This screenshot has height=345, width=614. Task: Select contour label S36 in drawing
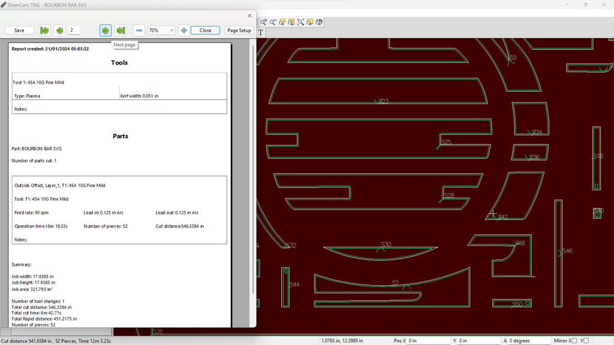click(x=534, y=158)
